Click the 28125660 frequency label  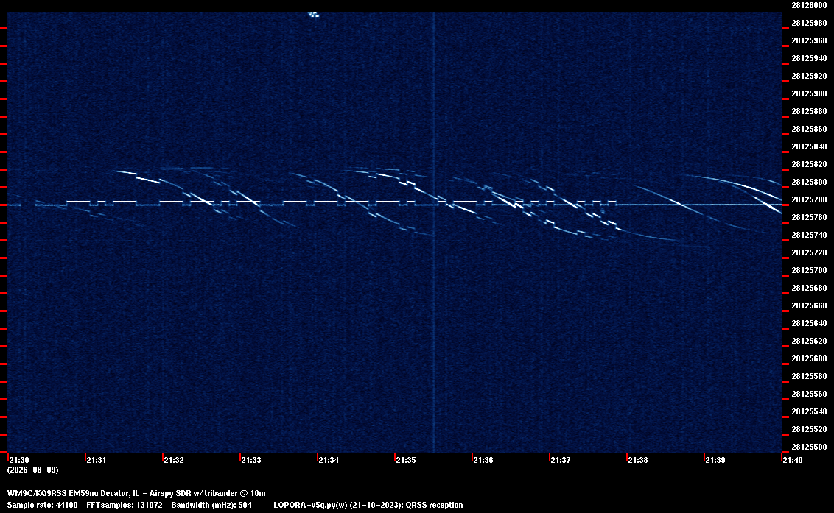[809, 305]
